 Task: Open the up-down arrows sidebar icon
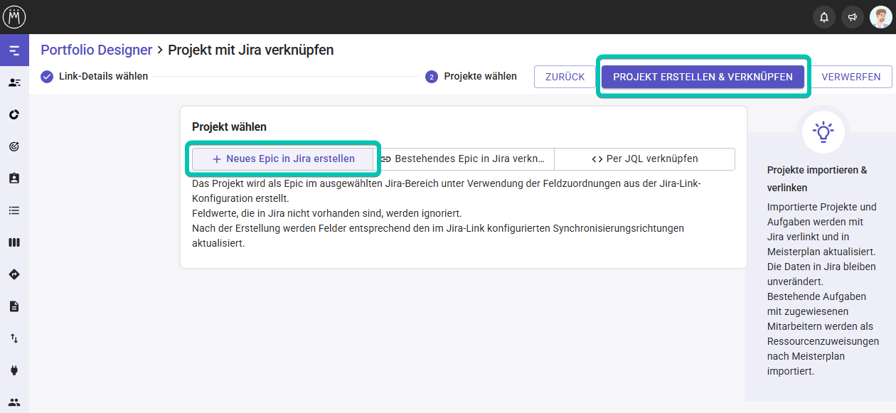(x=14, y=338)
